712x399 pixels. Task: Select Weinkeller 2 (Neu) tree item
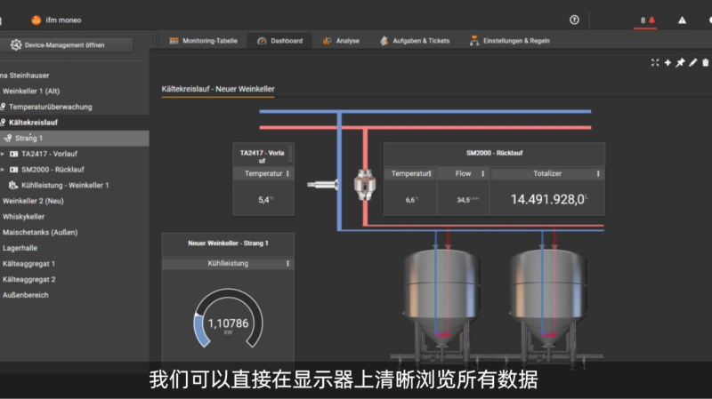(33, 201)
